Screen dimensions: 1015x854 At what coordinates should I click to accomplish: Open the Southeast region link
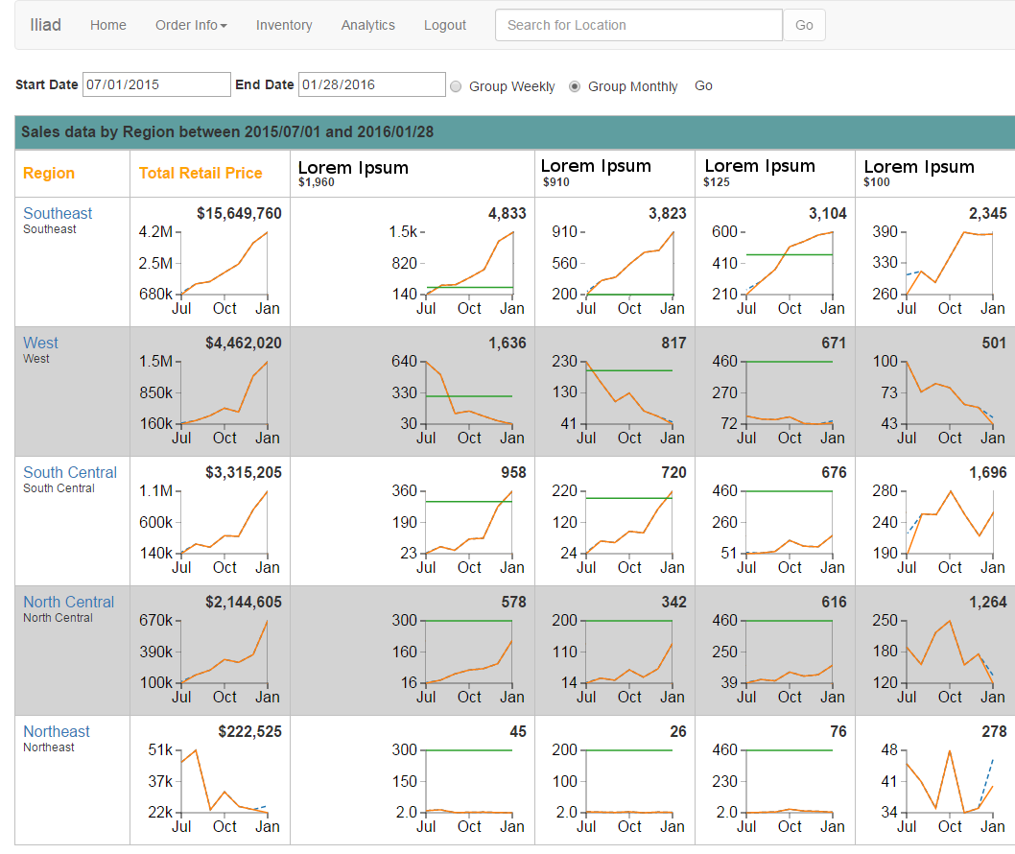58,213
